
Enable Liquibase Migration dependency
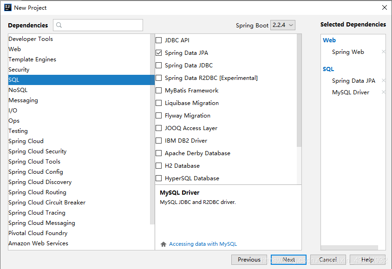click(159, 103)
